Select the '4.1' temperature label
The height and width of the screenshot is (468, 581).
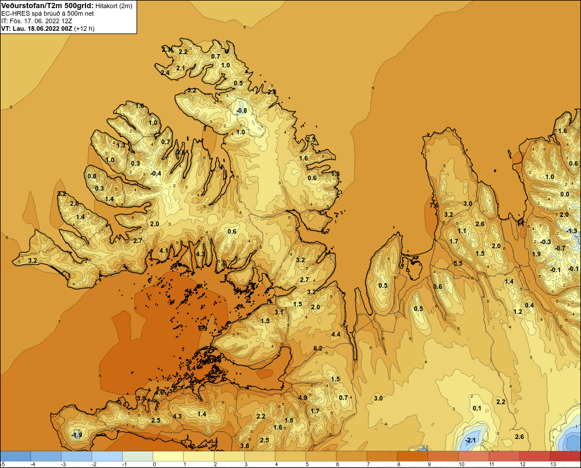coord(164,251)
